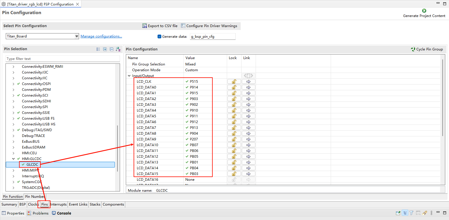Switch to the Clocks tab
The height and width of the screenshot is (220, 449).
click(x=33, y=204)
